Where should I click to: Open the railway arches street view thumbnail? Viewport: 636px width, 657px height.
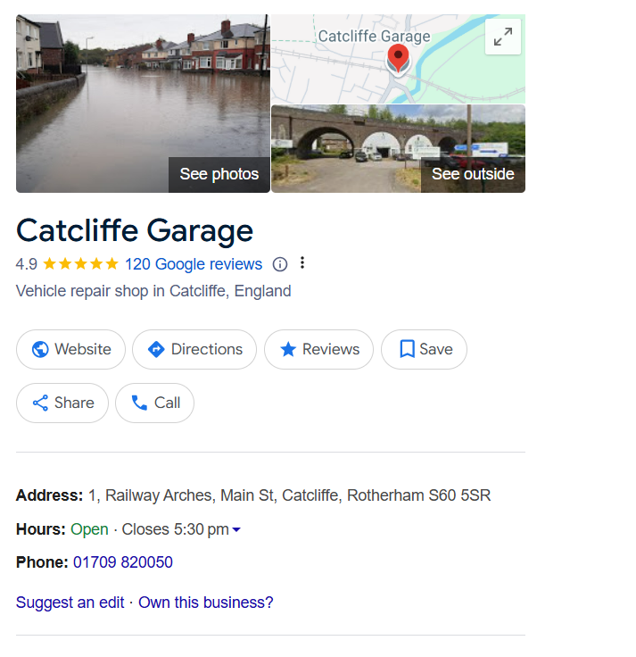pos(398,149)
